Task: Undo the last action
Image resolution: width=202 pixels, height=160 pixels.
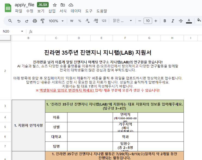Action: coord(19,21)
